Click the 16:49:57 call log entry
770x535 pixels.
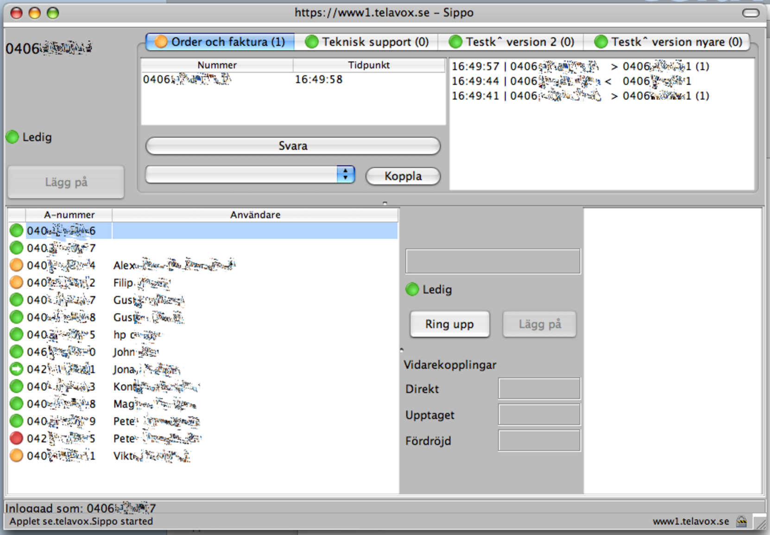pos(581,66)
